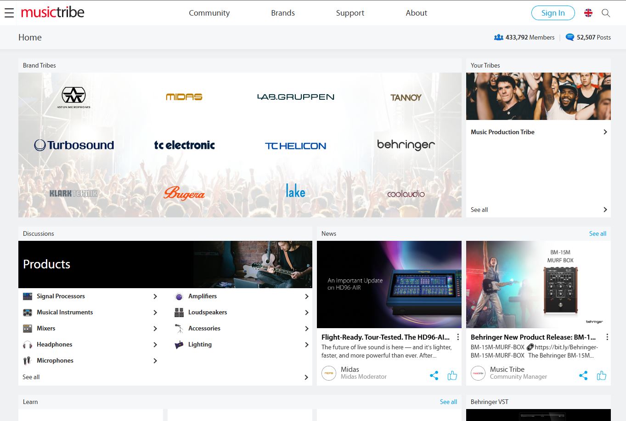Viewport: 626px width, 421px height.
Task: Open the Behringer brand logo
Action: (406, 145)
